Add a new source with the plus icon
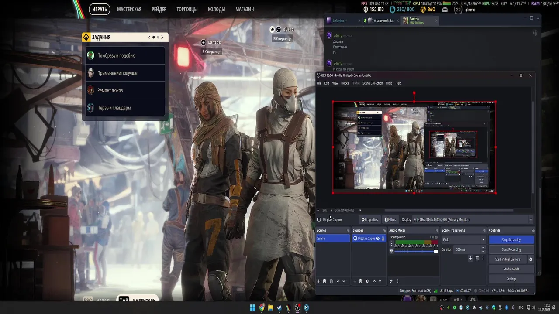559x314 pixels. coord(355,281)
